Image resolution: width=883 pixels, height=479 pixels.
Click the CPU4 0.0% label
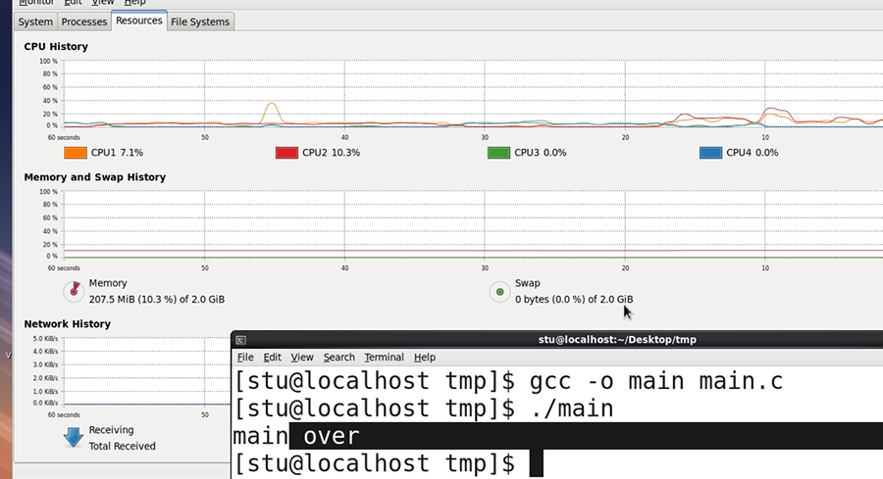pos(753,153)
